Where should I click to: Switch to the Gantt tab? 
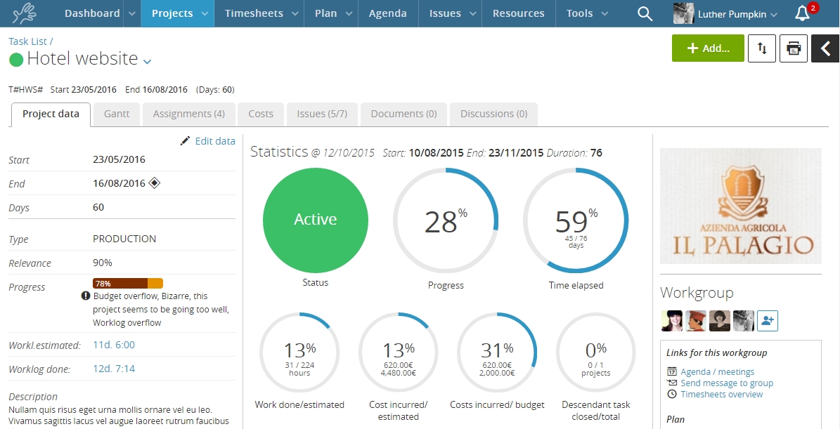[117, 114]
